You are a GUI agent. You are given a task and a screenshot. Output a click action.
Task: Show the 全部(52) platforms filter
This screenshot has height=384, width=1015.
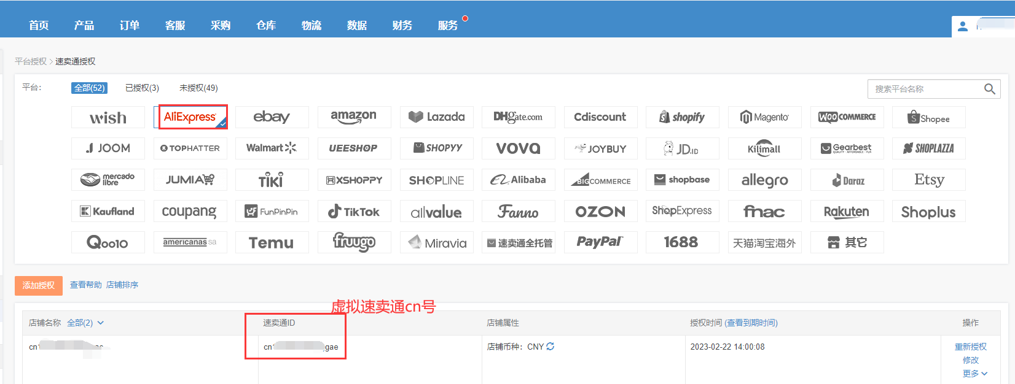tap(90, 88)
